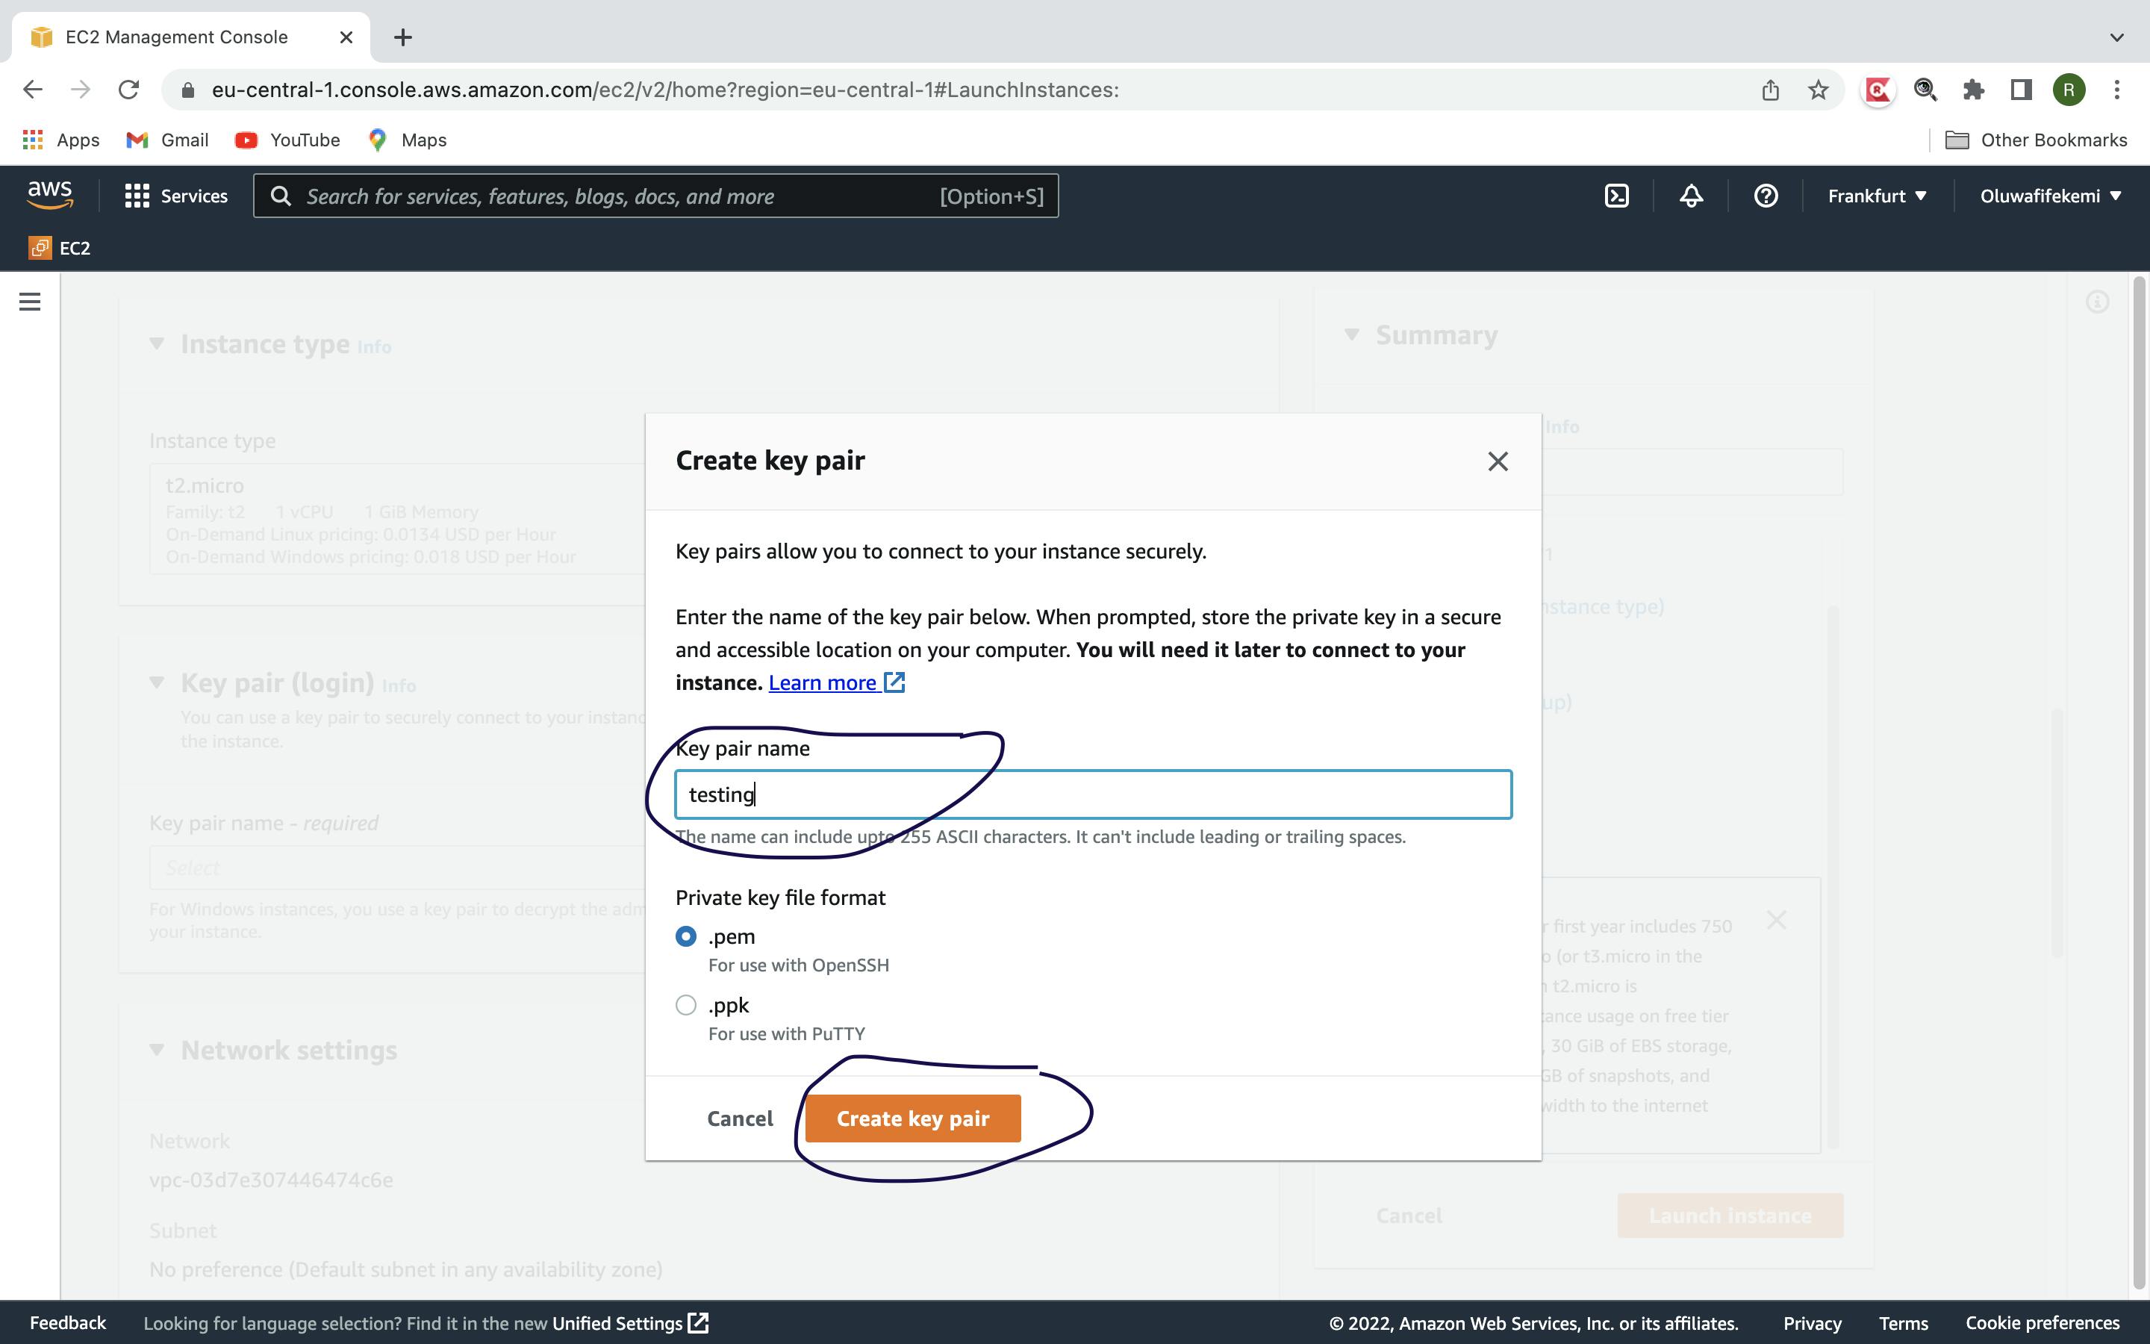
Task: Click the EC2 service tab label
Action: point(75,246)
